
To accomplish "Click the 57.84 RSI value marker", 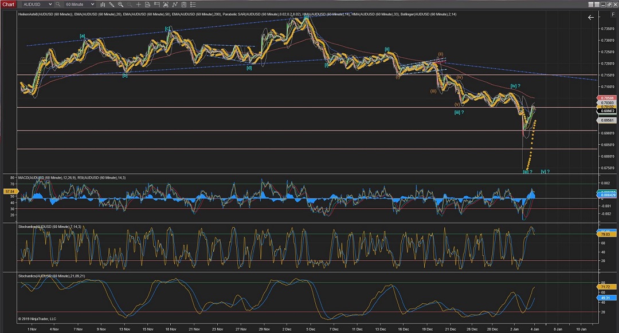I will (10, 192).
